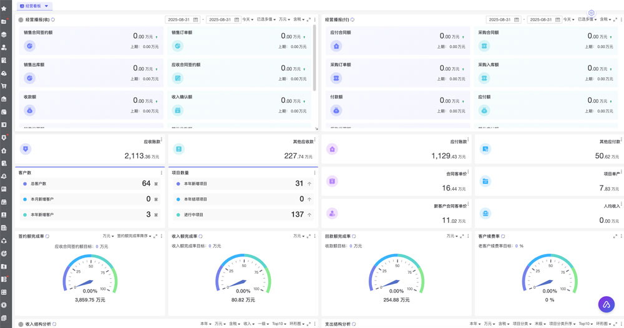
Task: Click the settings gear icon near top right
Action: click(592, 13)
